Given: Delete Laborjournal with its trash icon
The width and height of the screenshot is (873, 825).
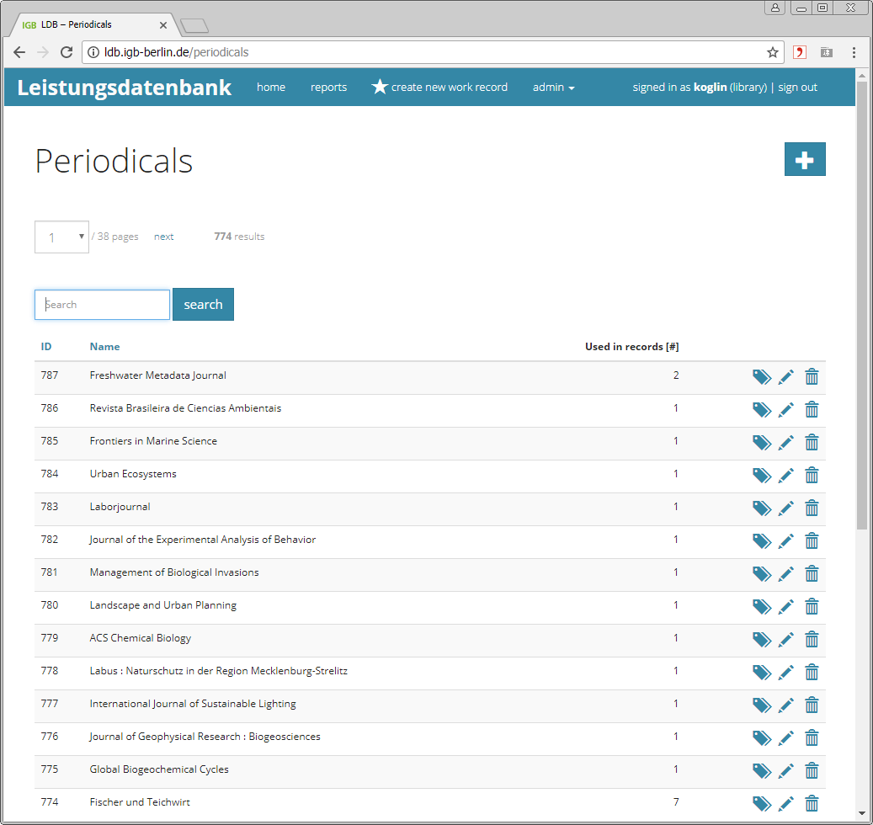Looking at the screenshot, I should pos(812,508).
